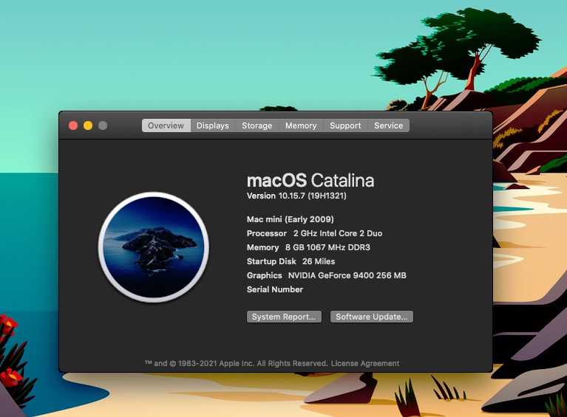Click the Graphics NVIDIA GeForce 9400 line
Image resolution: width=567 pixels, height=417 pixels.
[x=327, y=275]
